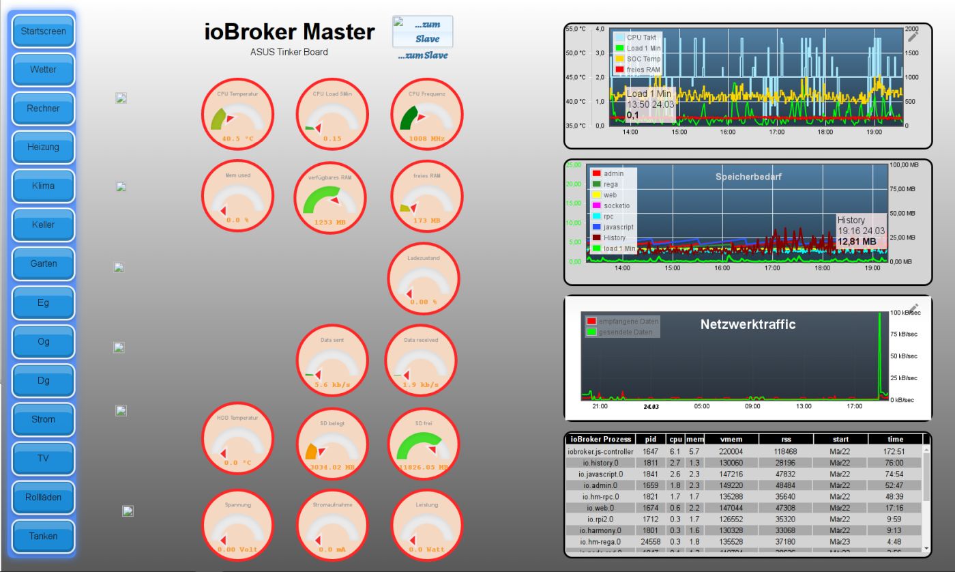The image size is (955, 572).
Task: Click broken image icon left of CPU Temperatur gauge
Action: (x=121, y=98)
